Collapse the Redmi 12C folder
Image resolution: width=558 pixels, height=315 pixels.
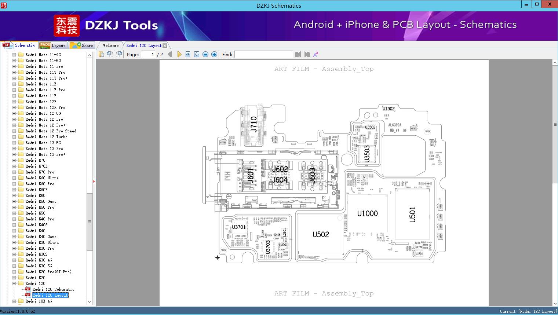pyautogui.click(x=14, y=283)
